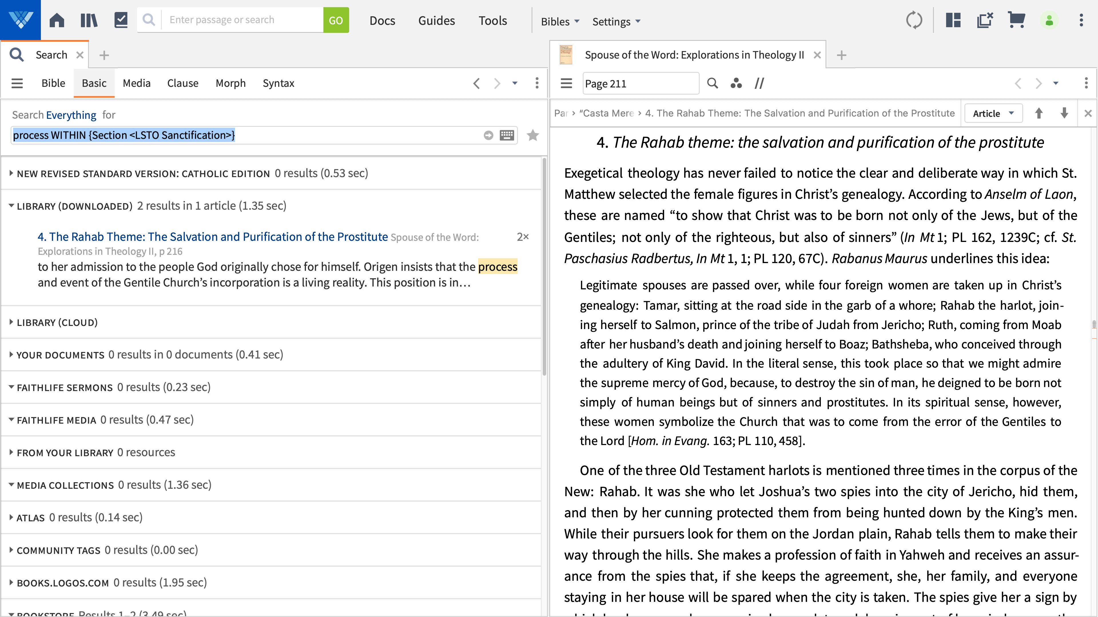Click the search results vertical scrollbar

point(544,267)
